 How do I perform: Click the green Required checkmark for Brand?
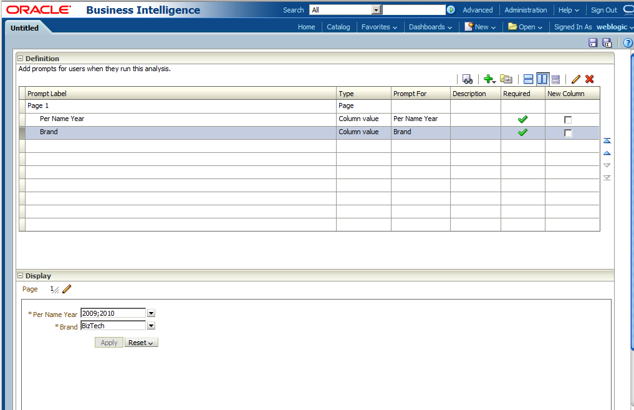click(522, 132)
